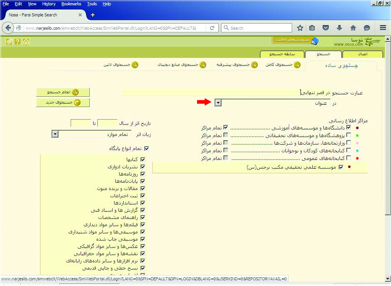Screen dimensions: 391x286
Task: Click the browser address bar URL
Action: coord(111,28)
